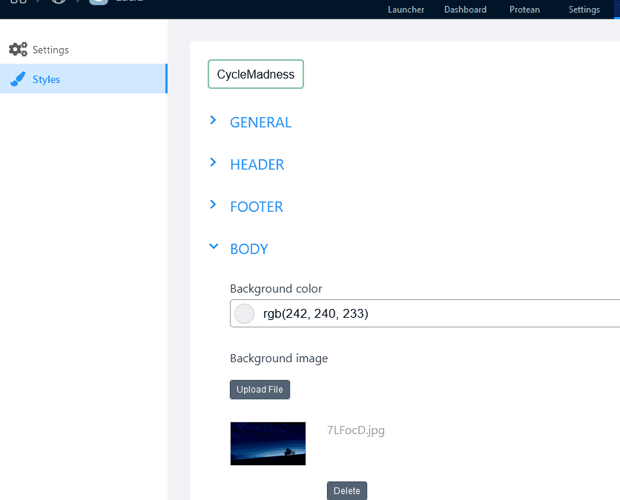Click the paintbrush icon beside Styles

[x=18, y=79]
